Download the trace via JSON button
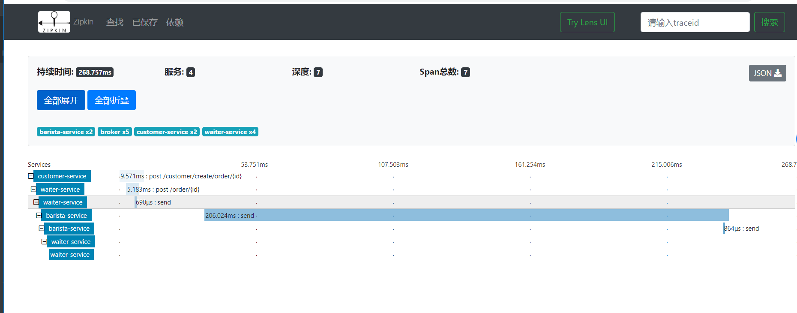Viewport: 797px width, 313px height. 767,73
